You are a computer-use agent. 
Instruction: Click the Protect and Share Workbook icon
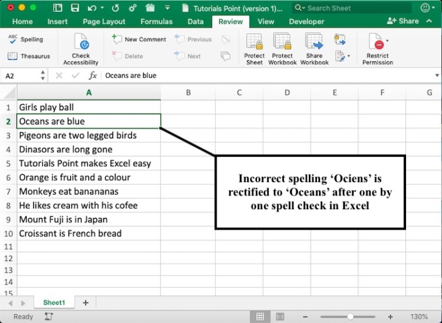pos(340,39)
